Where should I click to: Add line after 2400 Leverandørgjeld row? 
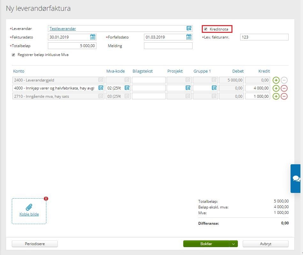pyautogui.click(x=276, y=80)
